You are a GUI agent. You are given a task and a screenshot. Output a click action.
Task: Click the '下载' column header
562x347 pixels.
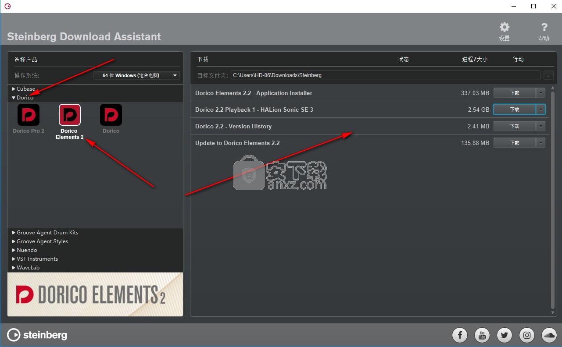pyautogui.click(x=203, y=59)
